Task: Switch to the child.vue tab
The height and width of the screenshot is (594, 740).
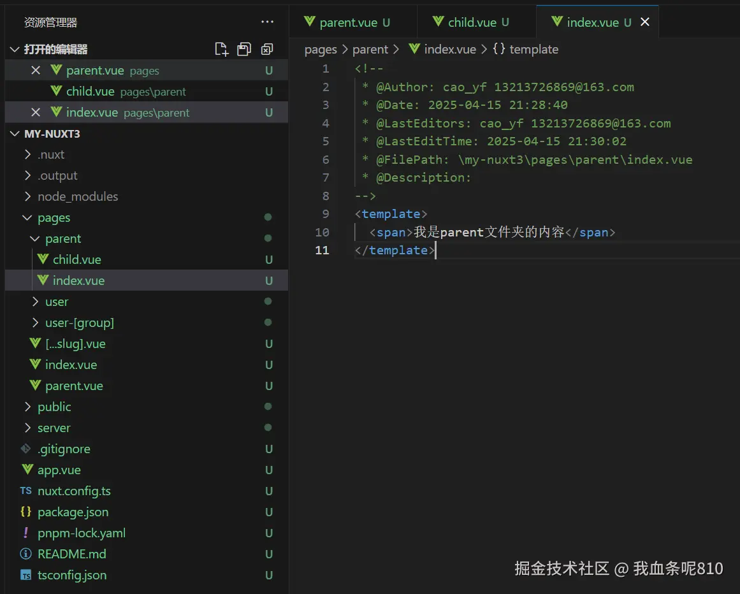Action: 472,22
